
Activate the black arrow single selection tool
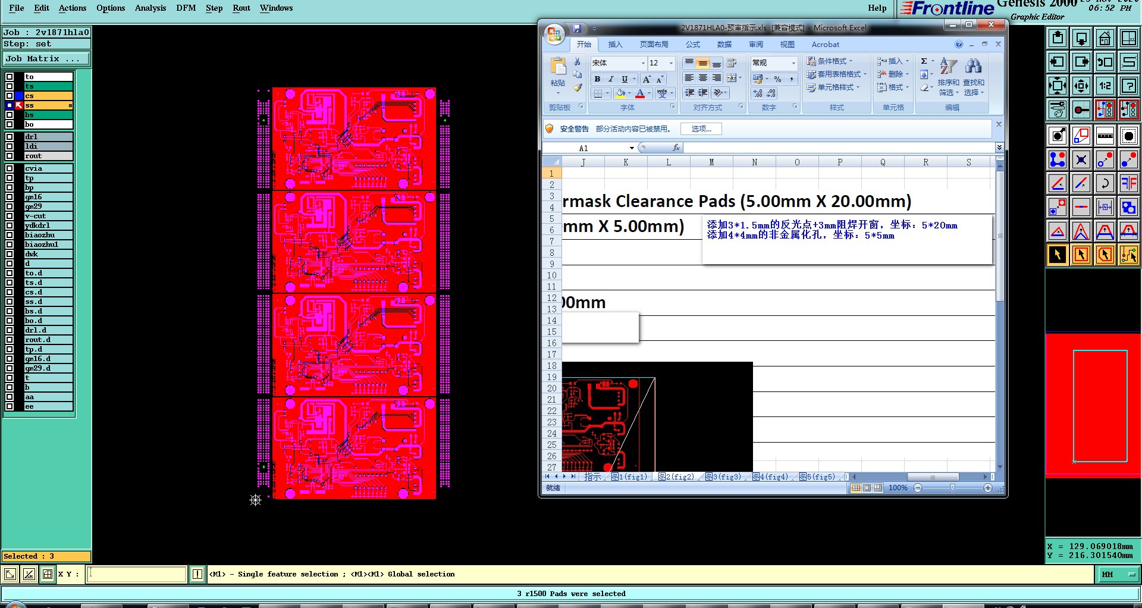(x=1058, y=255)
